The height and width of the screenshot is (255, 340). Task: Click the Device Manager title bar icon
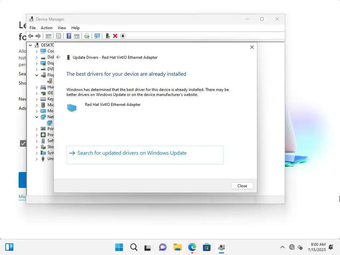click(x=32, y=19)
